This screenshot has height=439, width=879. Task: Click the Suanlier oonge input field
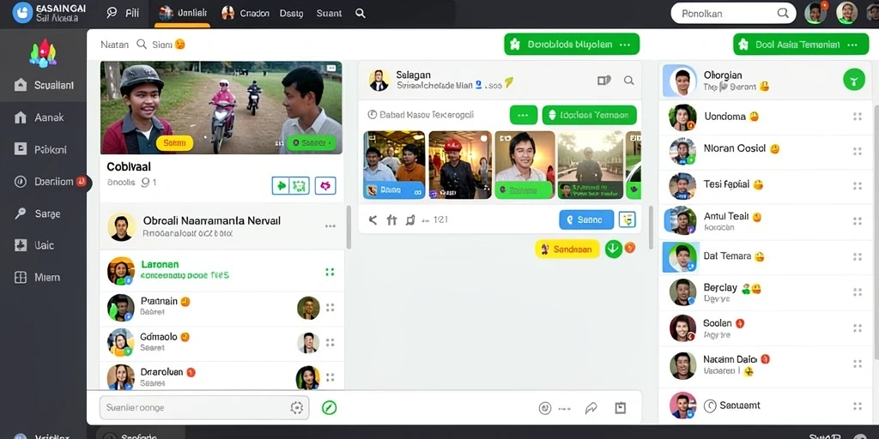pyautogui.click(x=204, y=407)
